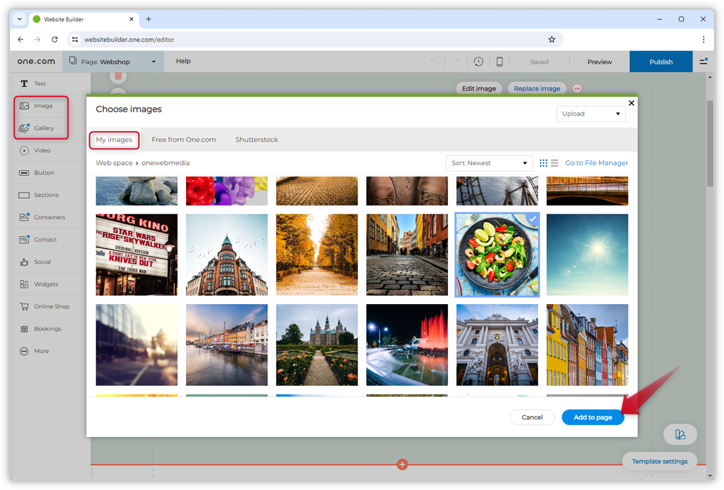Click the Widgets sidebar icon
This screenshot has width=724, height=490.
24,285
